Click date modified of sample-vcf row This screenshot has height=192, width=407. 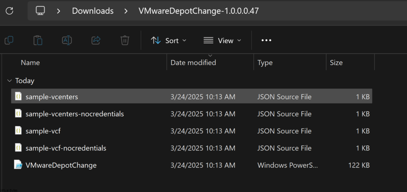click(203, 131)
